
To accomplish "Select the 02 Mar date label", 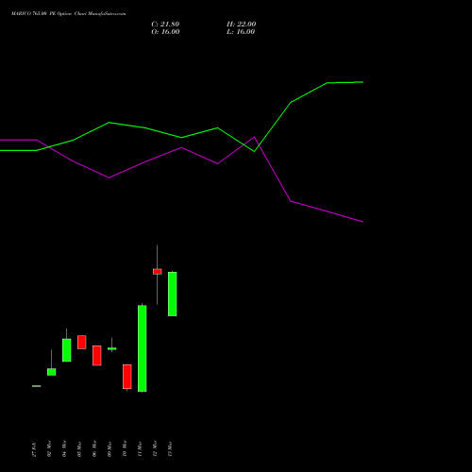I will 49,449.
